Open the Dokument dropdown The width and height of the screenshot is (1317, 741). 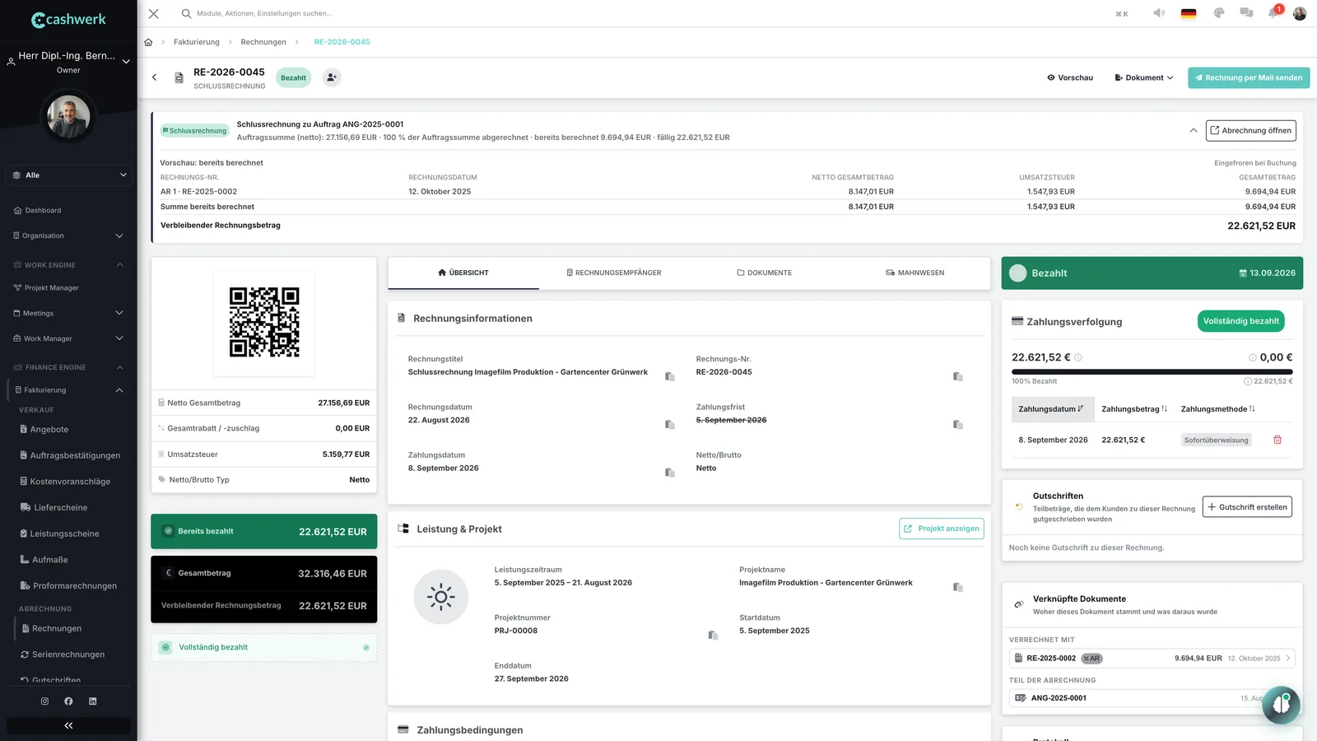point(1143,77)
